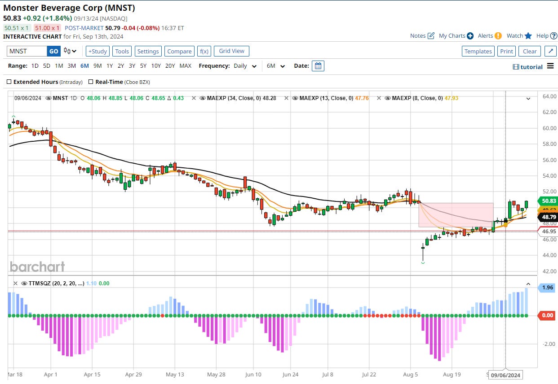Select the 9M range
The width and height of the screenshot is (558, 384).
point(97,66)
